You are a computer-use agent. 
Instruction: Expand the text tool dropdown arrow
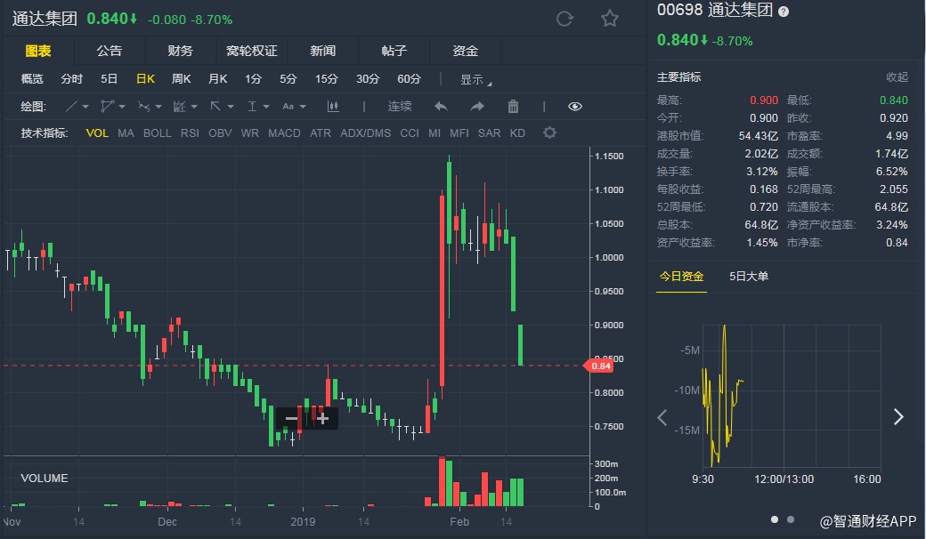(303, 108)
